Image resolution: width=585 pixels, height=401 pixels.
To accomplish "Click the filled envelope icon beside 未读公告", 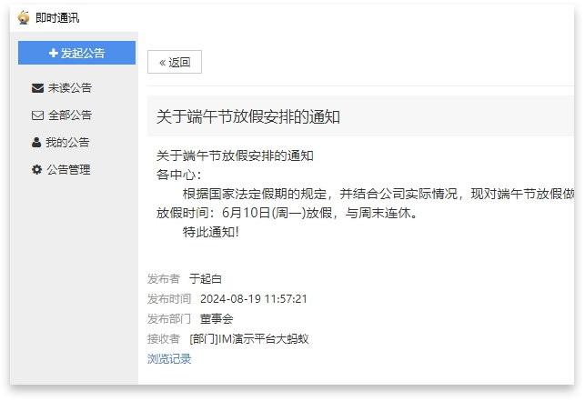I will pos(37,88).
